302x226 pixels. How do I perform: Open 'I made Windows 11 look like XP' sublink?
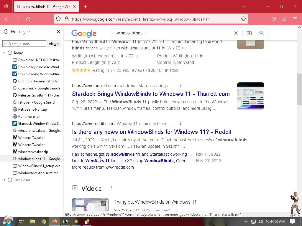132,161
